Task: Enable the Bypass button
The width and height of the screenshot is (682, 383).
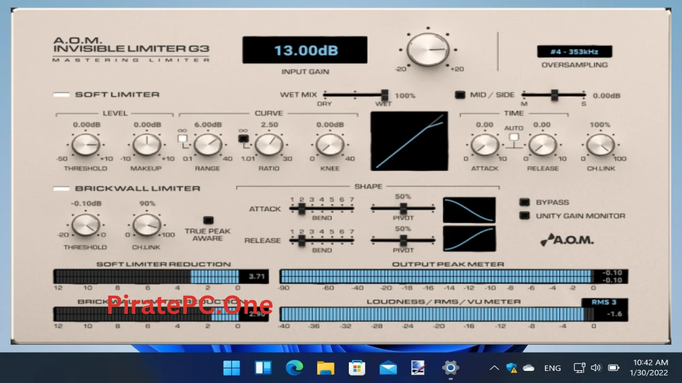Action: 525,202
